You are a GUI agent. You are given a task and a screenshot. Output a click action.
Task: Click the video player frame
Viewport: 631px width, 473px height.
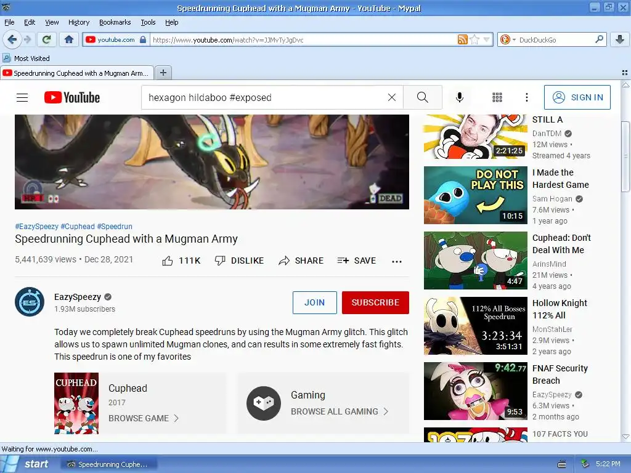point(212,162)
